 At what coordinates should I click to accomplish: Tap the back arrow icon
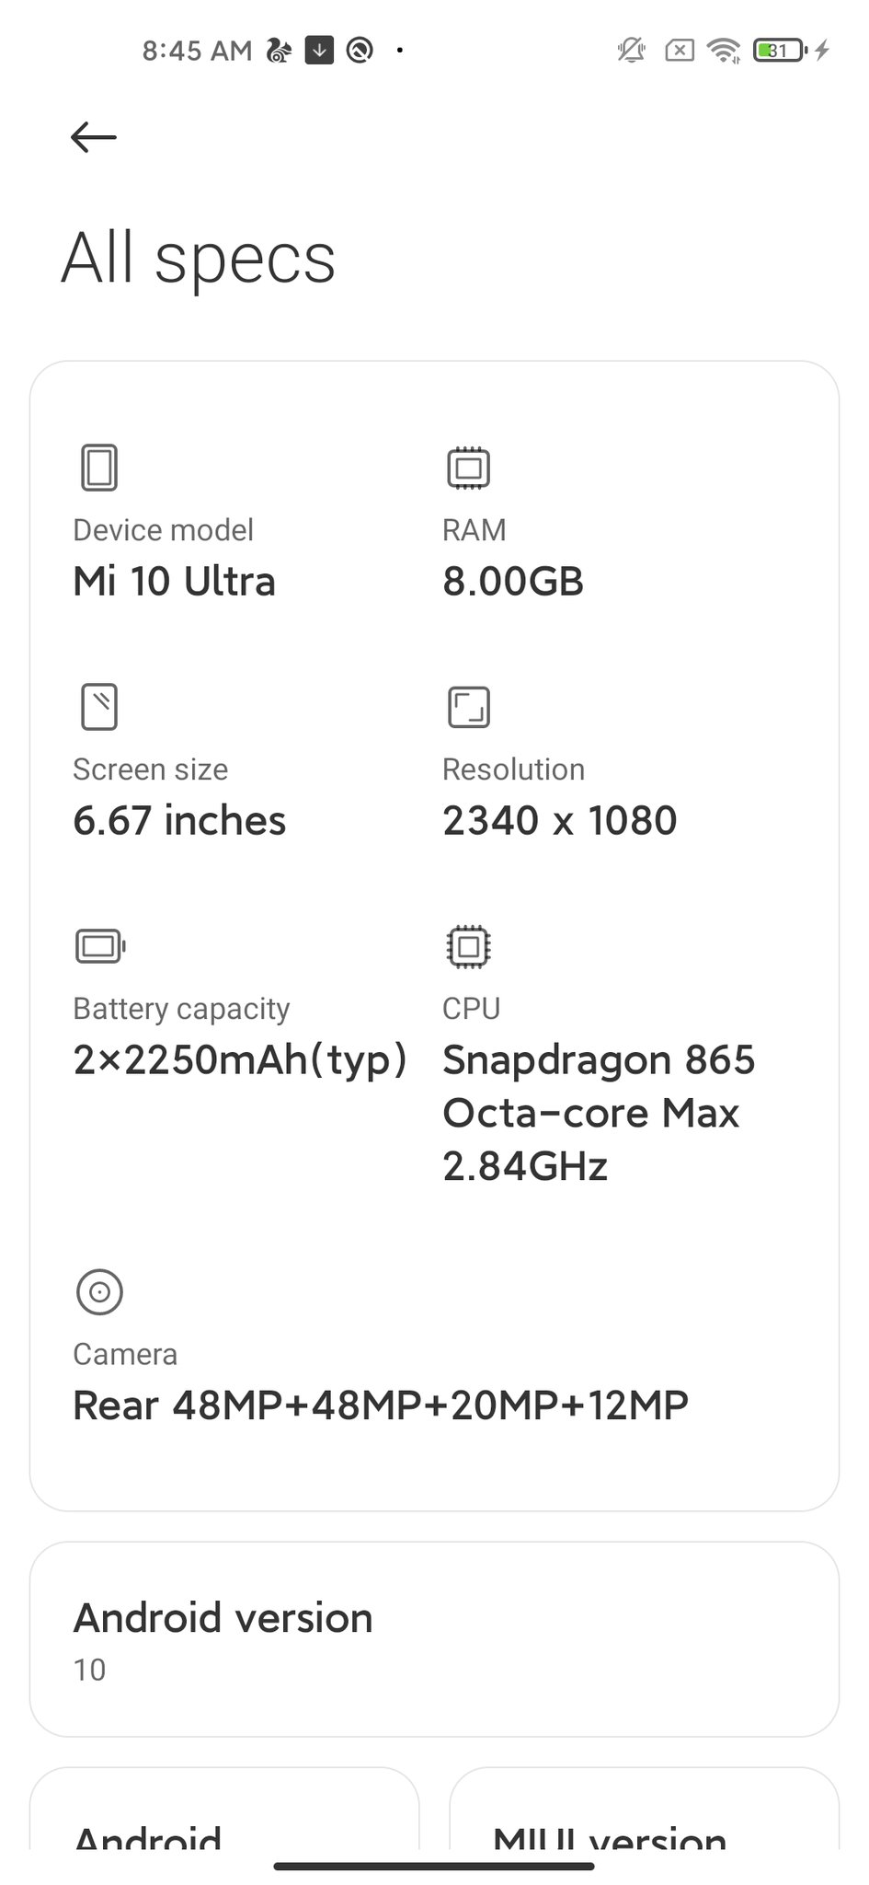pos(94,138)
